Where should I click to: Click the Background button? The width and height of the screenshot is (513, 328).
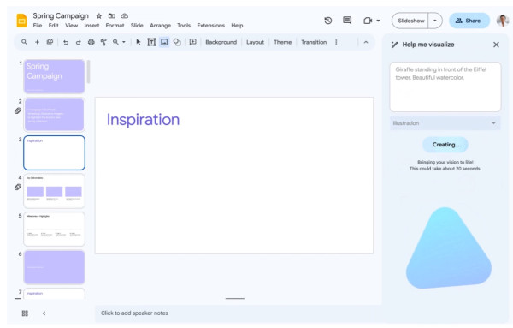pos(221,42)
